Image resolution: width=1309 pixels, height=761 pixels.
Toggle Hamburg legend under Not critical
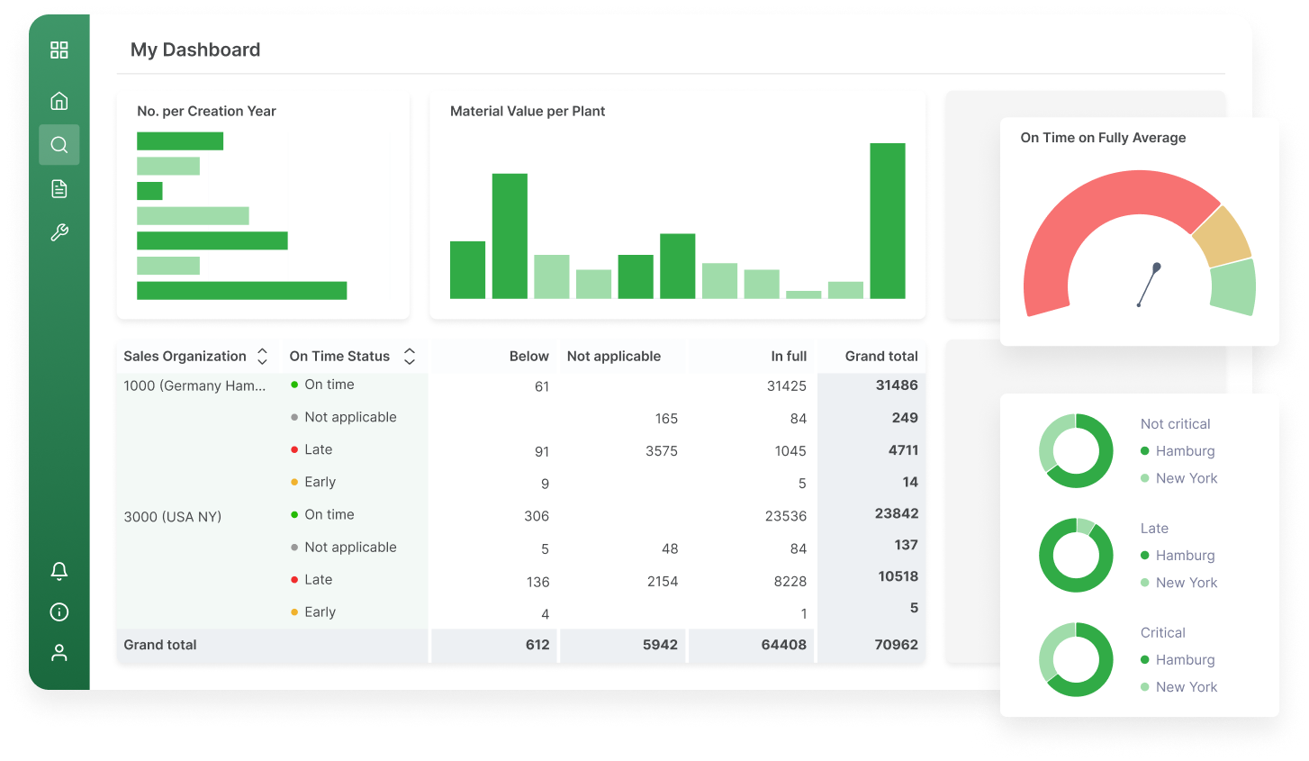pyautogui.click(x=1184, y=451)
